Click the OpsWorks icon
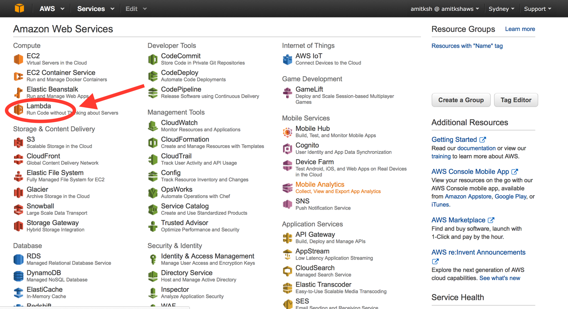The width and height of the screenshot is (568, 309). point(153,193)
